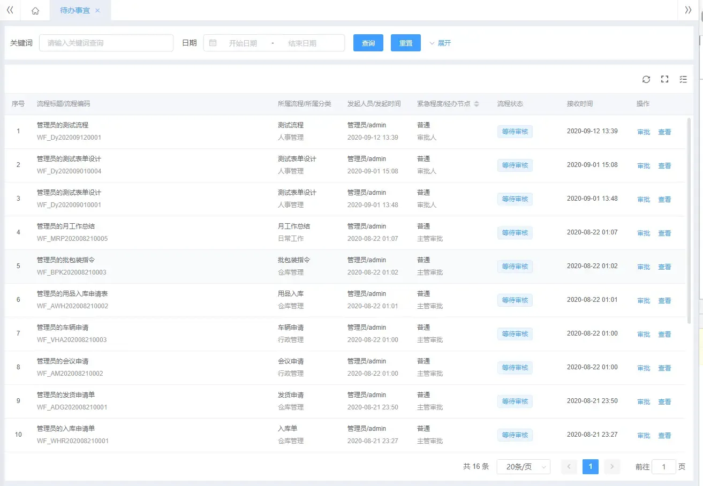Refresh the pending tasks list
Screen dimensions: 703x486
click(x=646, y=79)
